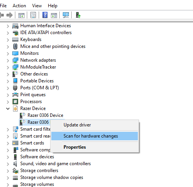Image resolution: width=193 pixels, height=187 pixels.
Task: Select the Print queues label
Action: pyautogui.click(x=33, y=95)
